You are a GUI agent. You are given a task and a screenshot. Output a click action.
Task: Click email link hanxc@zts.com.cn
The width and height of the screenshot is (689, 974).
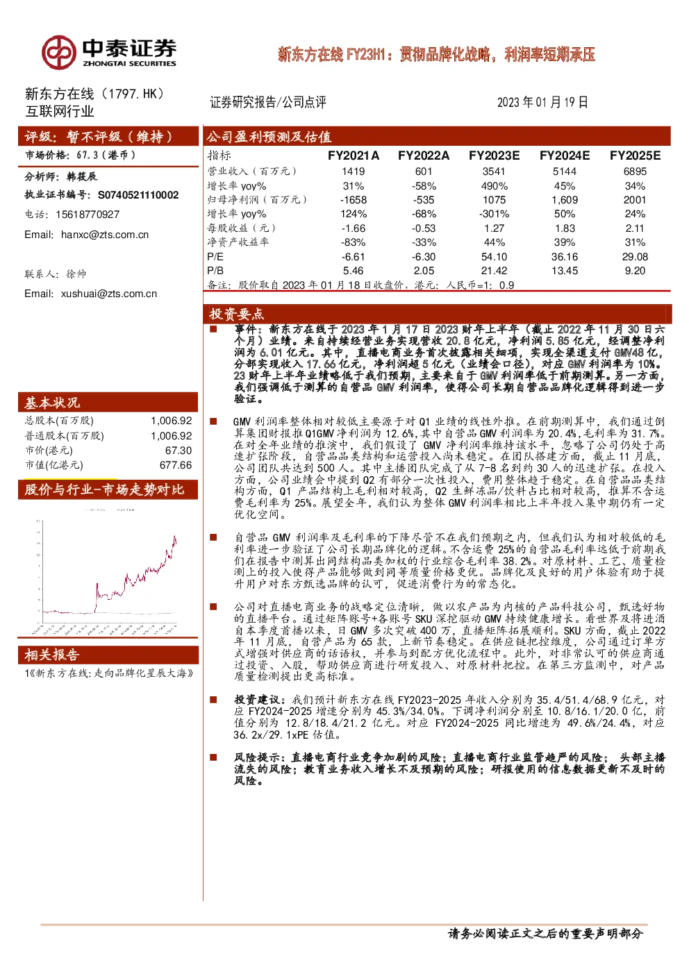point(105,235)
